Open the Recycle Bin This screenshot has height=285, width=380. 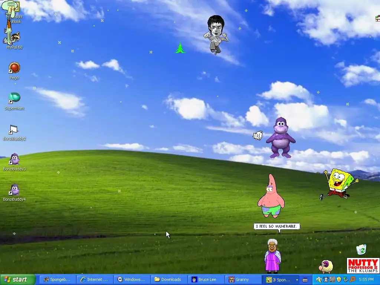tap(361, 249)
